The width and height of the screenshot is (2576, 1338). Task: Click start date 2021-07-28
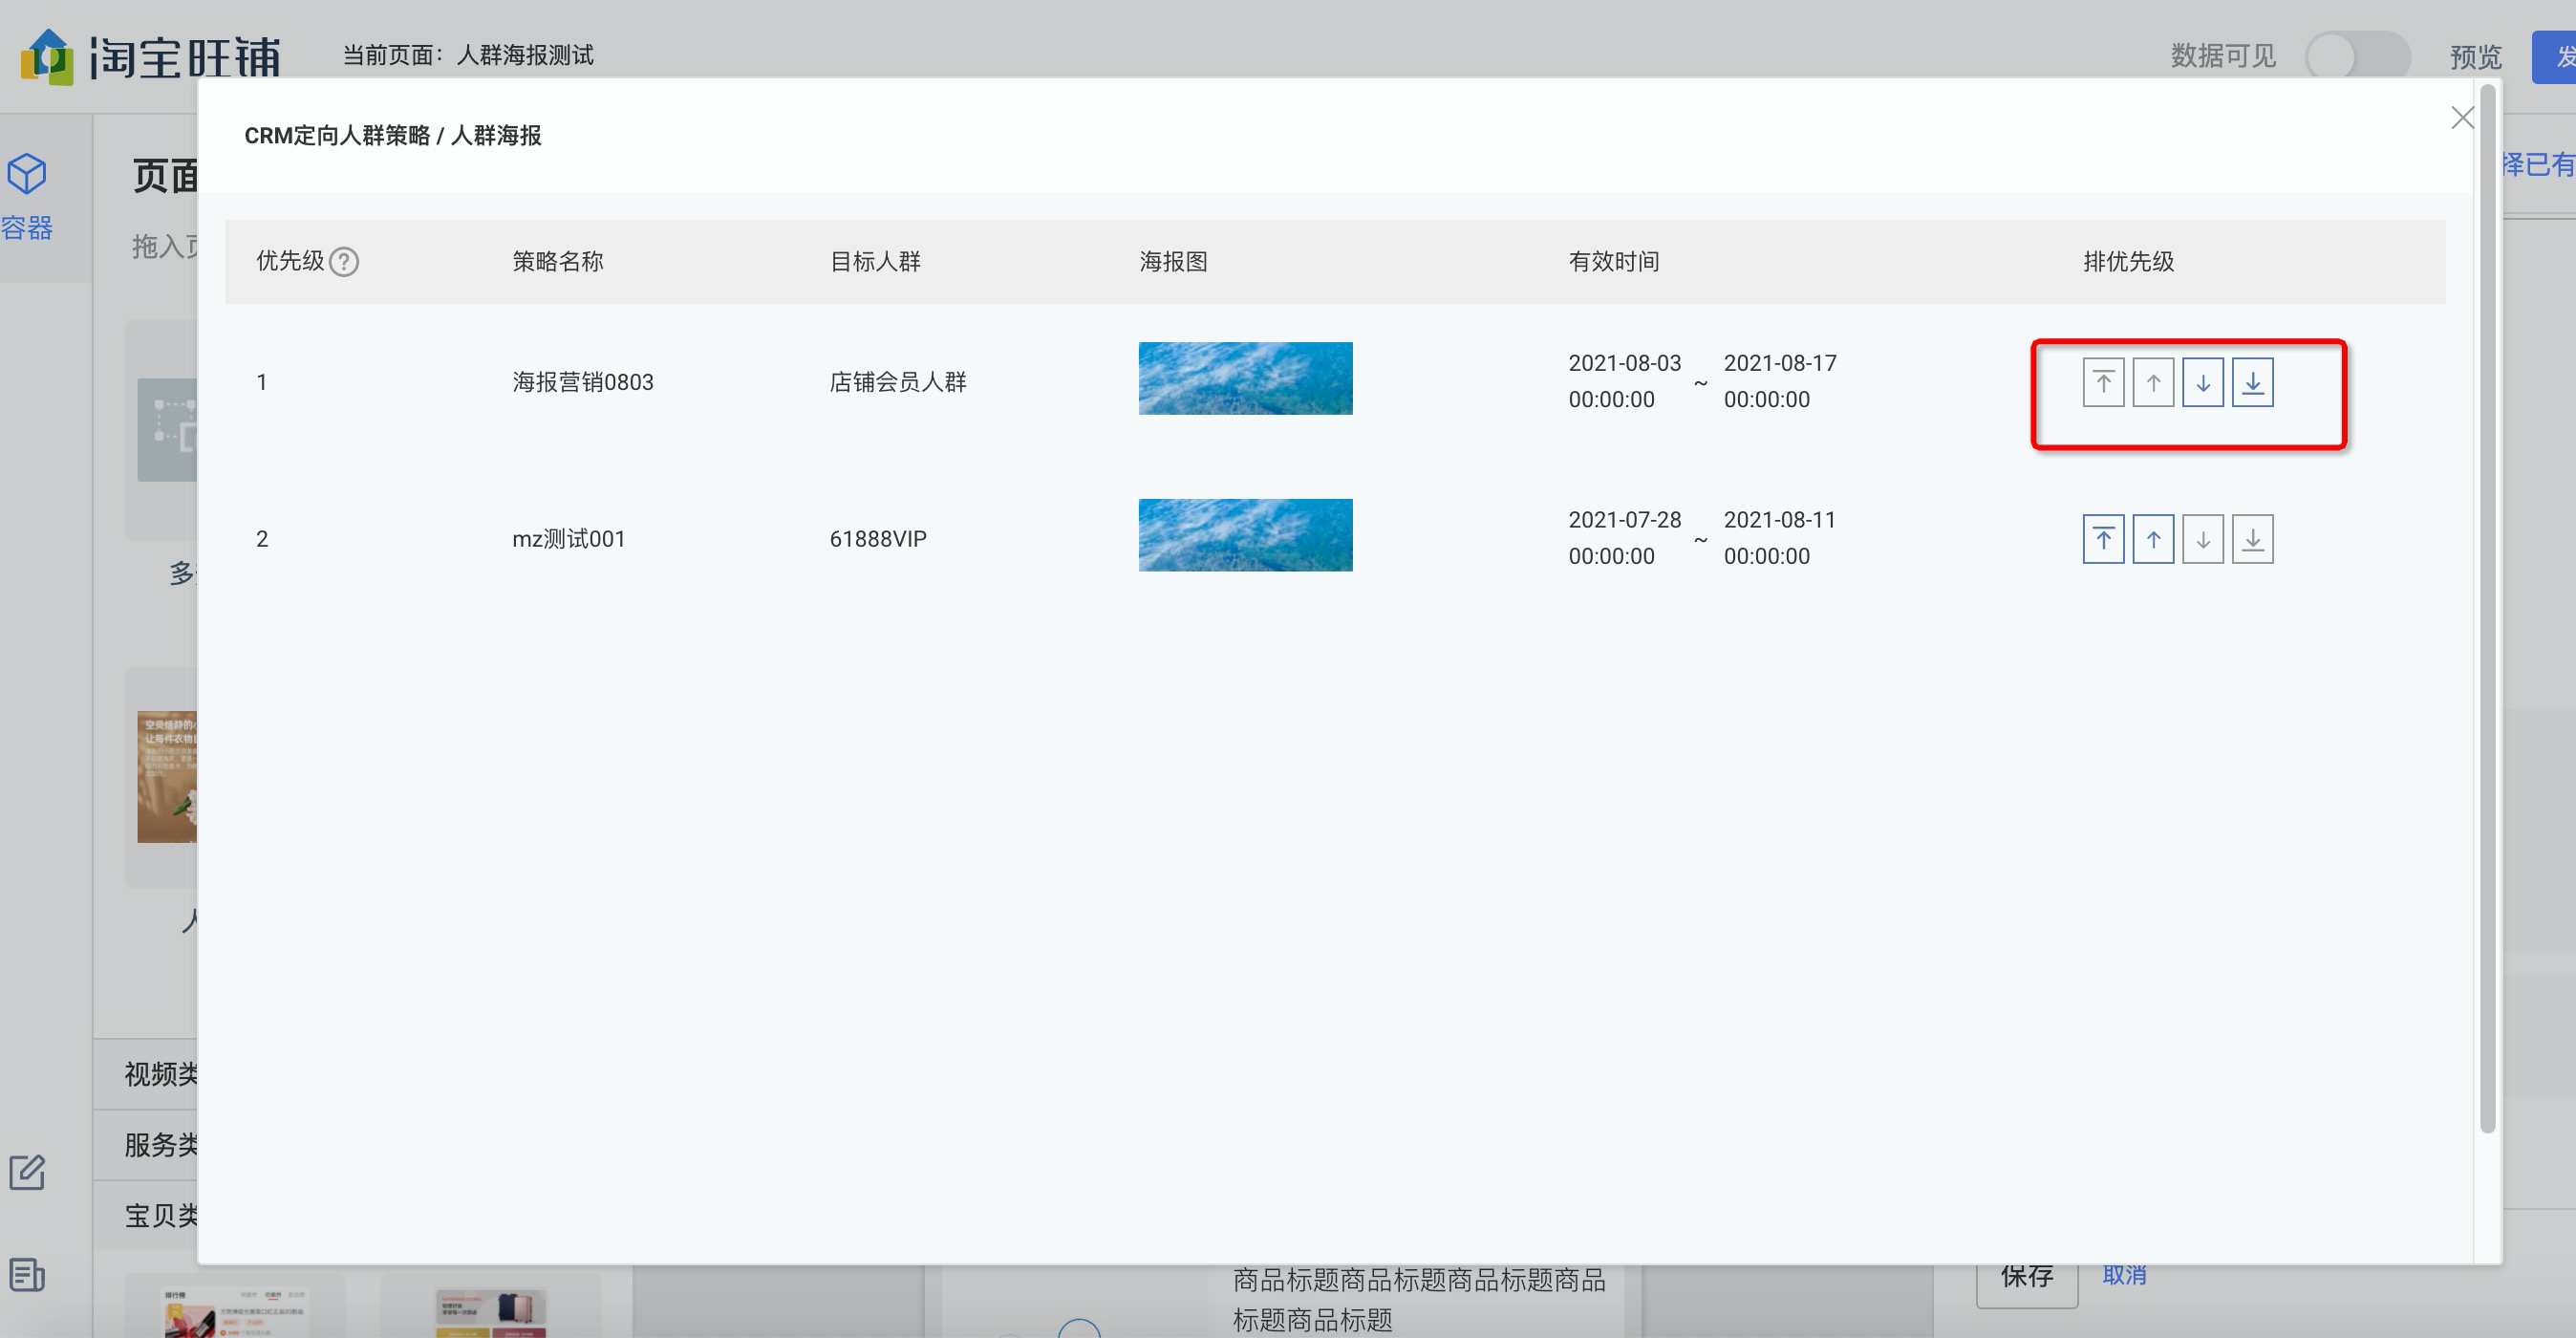coord(1624,520)
